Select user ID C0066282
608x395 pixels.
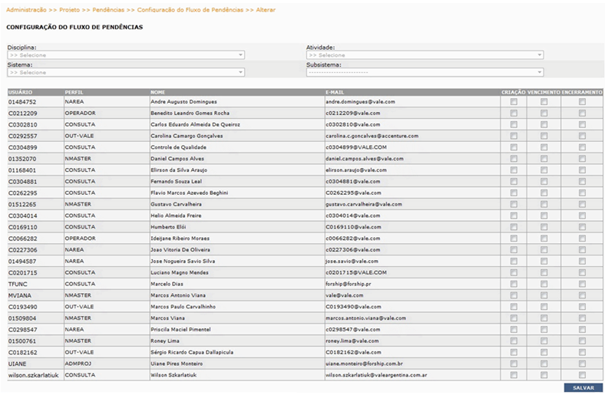(22, 239)
